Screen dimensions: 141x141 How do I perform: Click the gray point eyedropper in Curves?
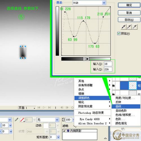coord(129,27)
